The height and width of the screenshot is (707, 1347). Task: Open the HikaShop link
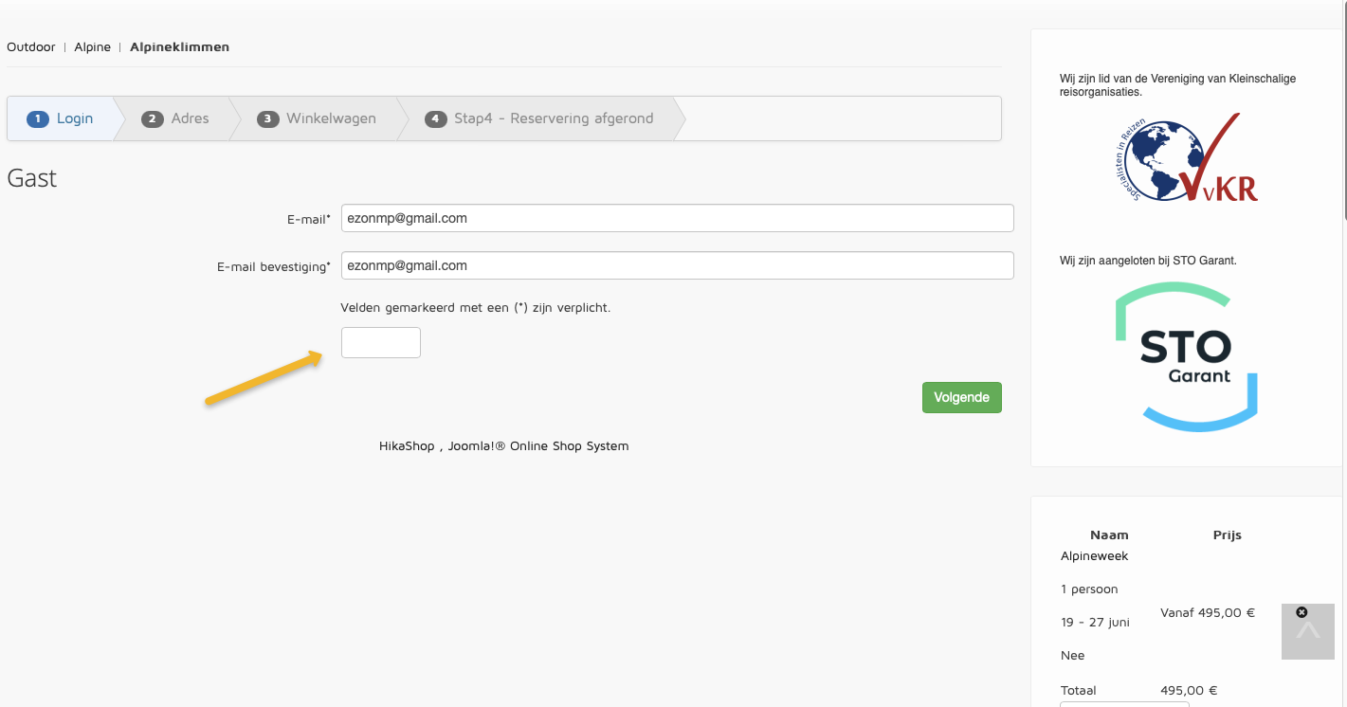pos(406,445)
